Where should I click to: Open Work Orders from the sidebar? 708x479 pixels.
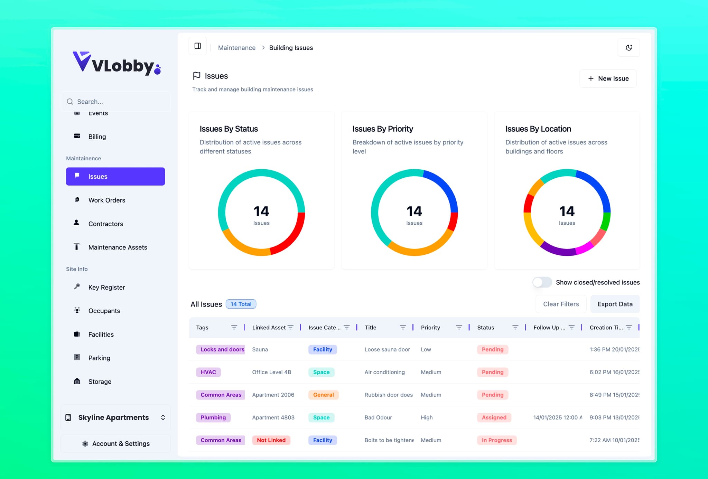(106, 200)
